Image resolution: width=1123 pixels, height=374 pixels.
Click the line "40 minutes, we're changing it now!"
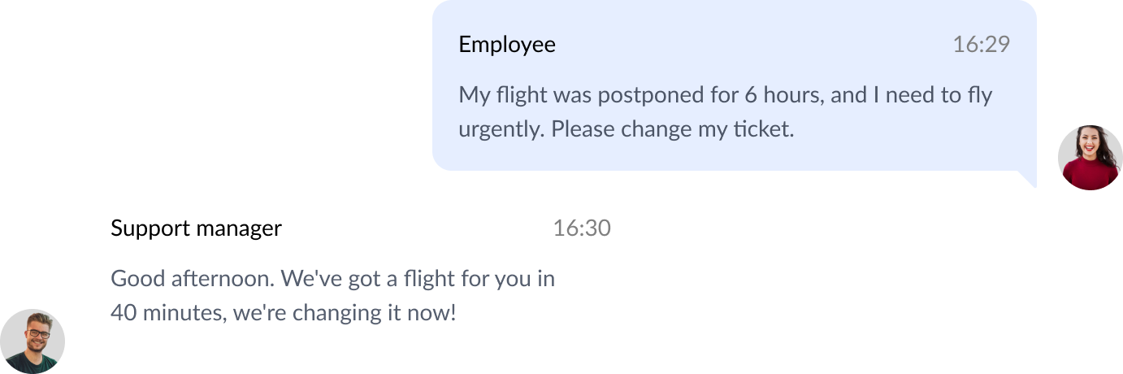click(x=283, y=313)
